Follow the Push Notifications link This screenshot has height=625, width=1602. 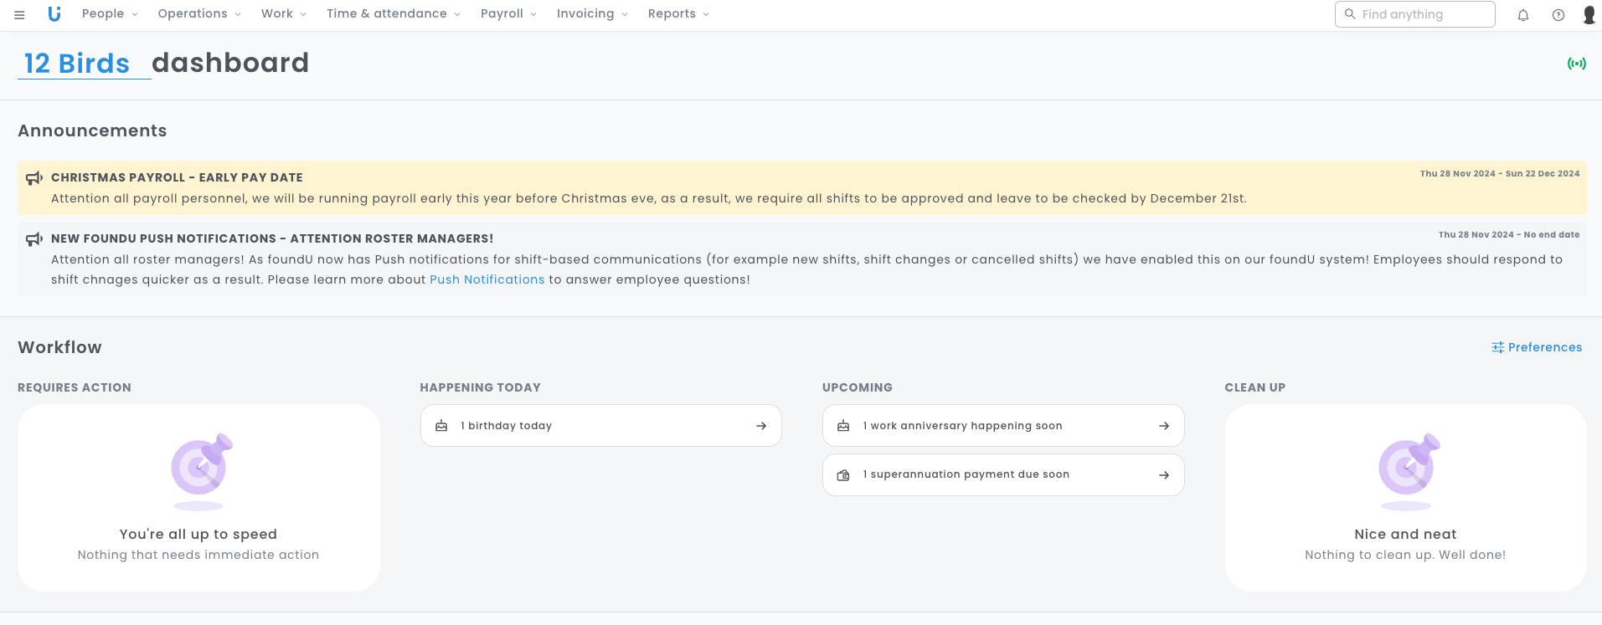tap(487, 279)
